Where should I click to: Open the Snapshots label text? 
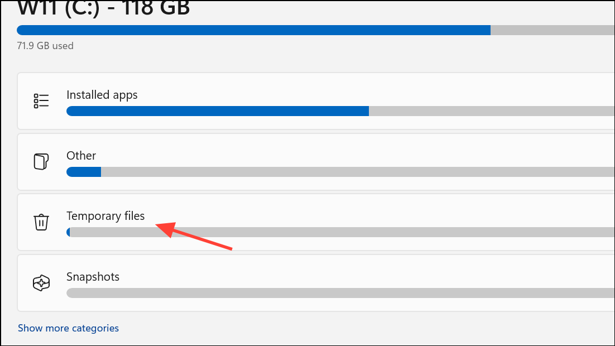pyautogui.click(x=93, y=277)
